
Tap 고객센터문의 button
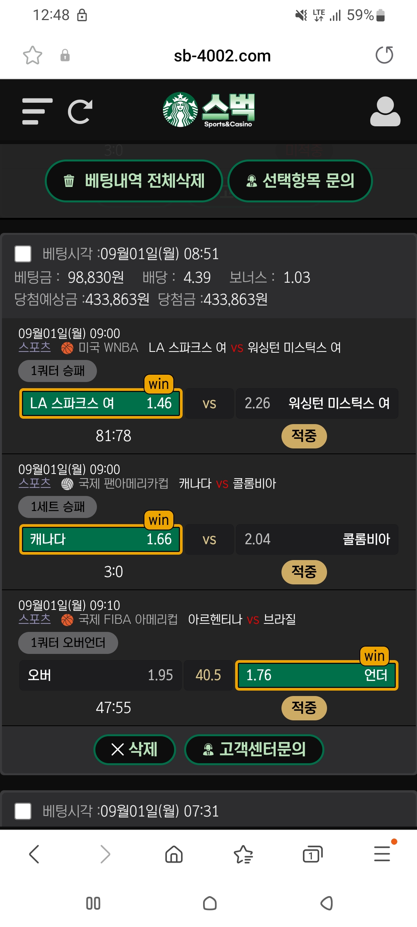click(x=254, y=749)
